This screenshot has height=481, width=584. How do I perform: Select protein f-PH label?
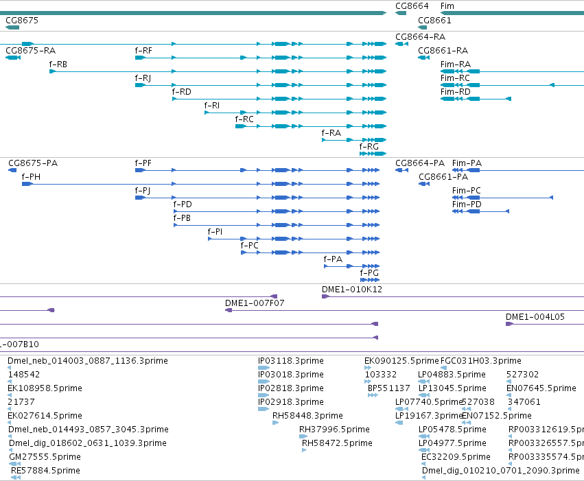pos(31,177)
